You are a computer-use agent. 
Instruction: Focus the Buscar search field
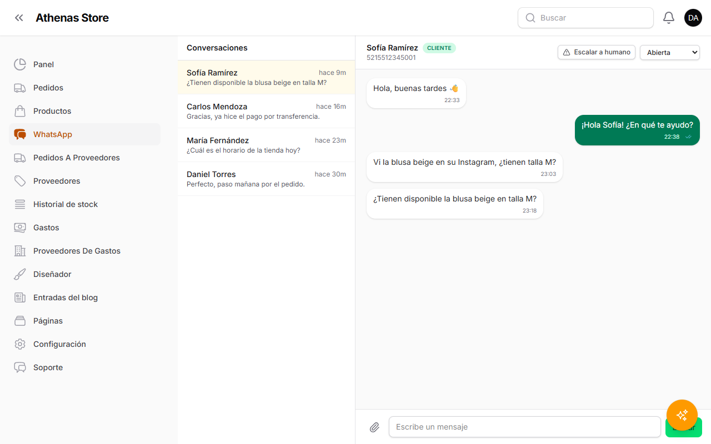(585, 18)
